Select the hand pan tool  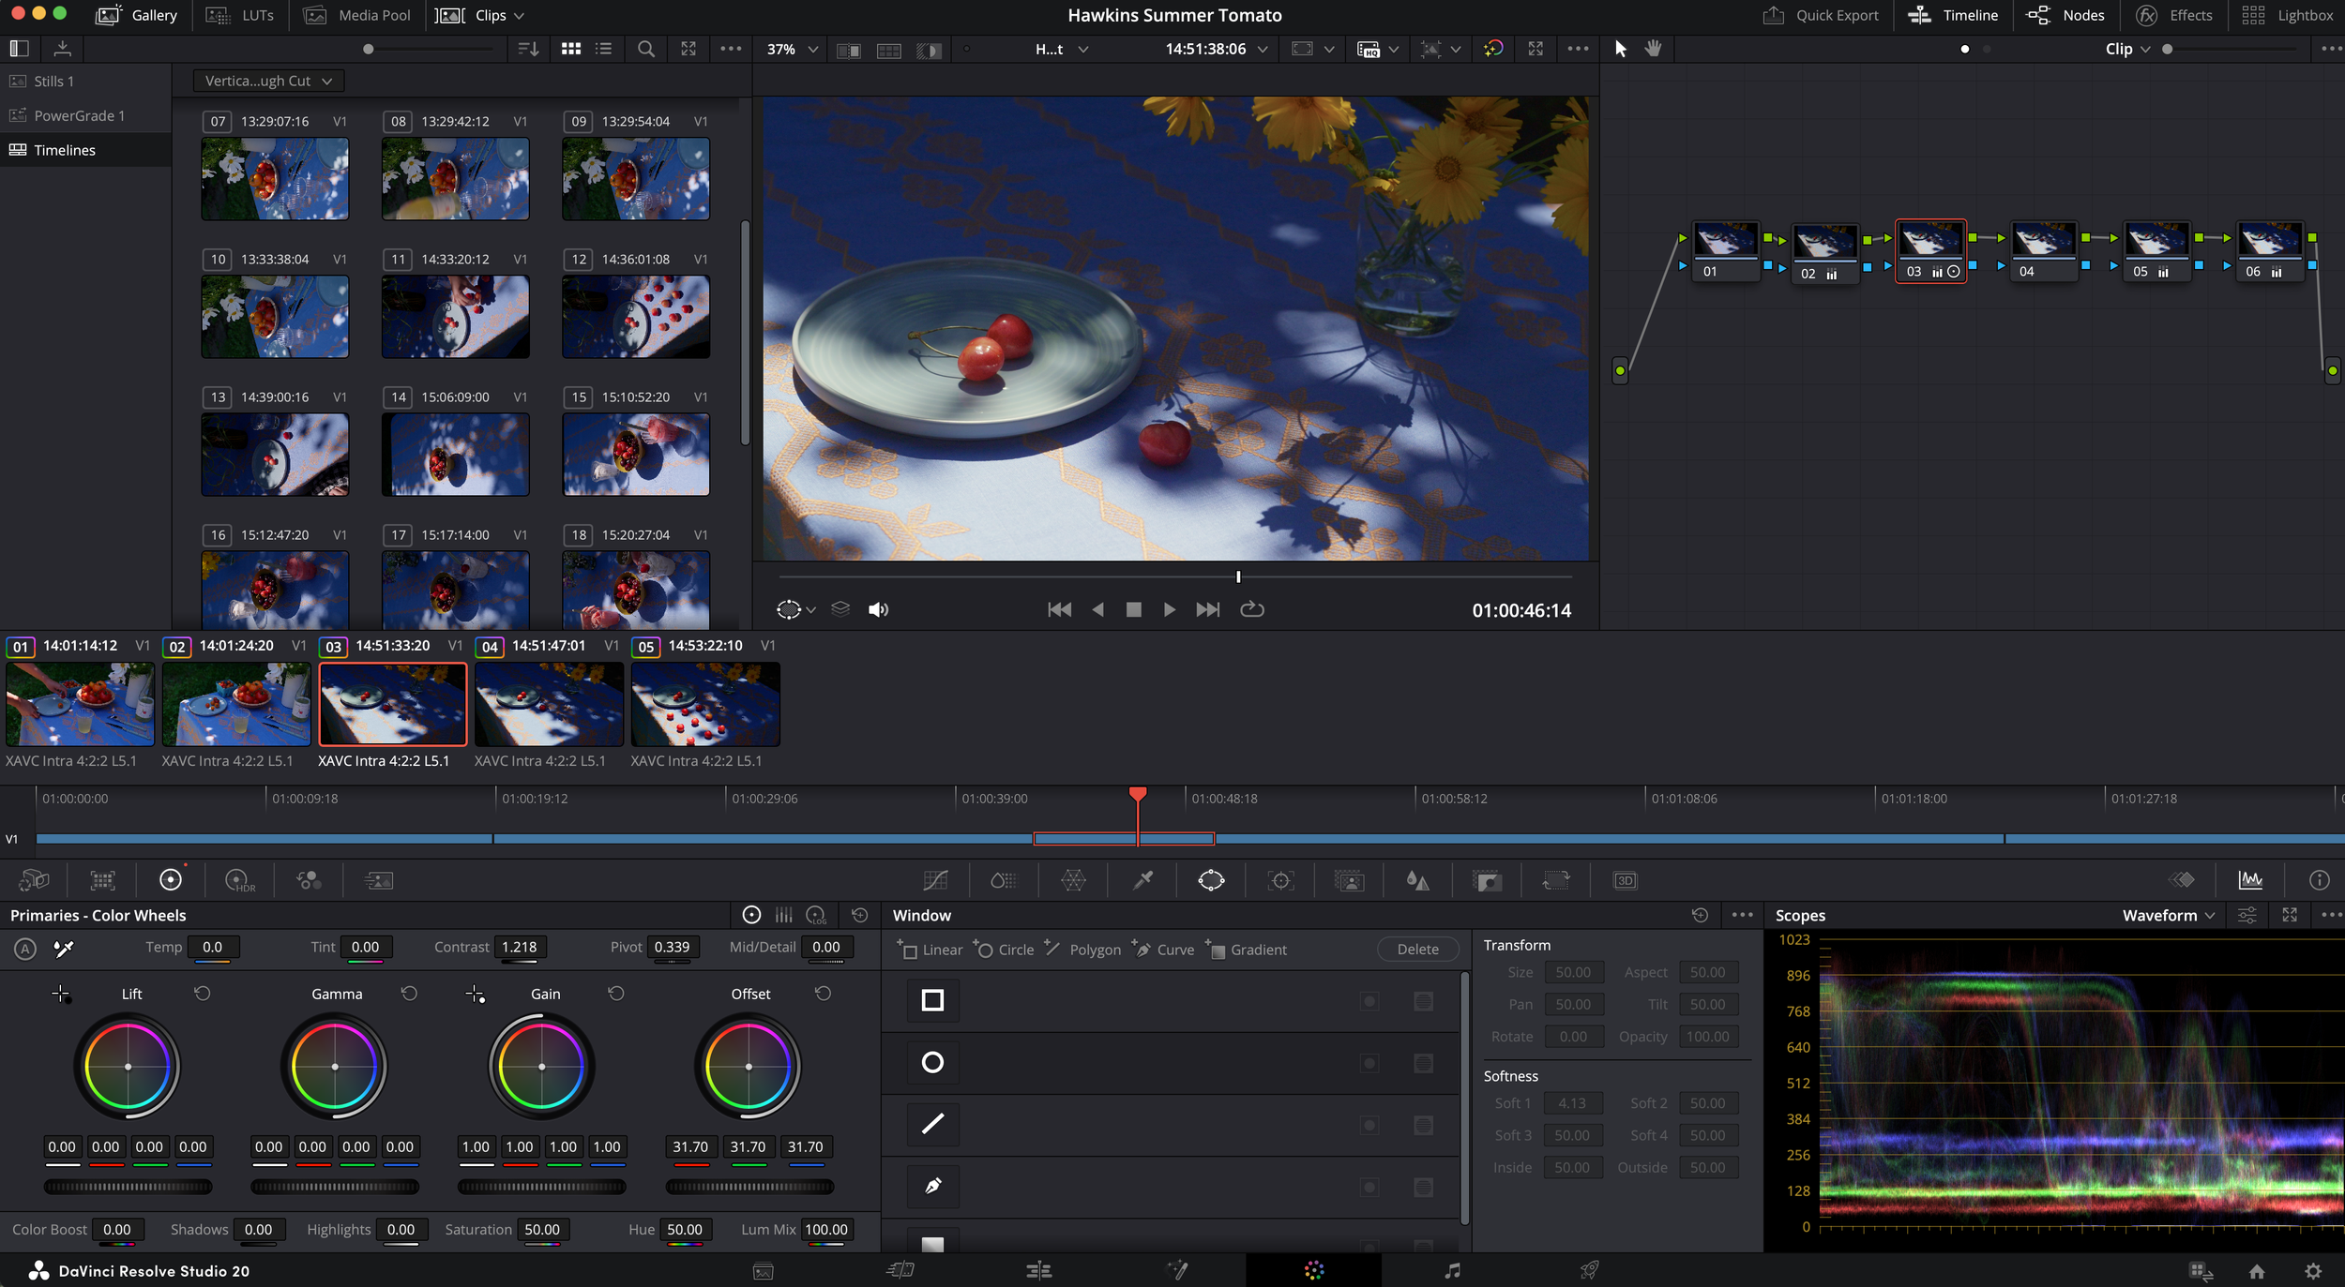click(x=1653, y=49)
